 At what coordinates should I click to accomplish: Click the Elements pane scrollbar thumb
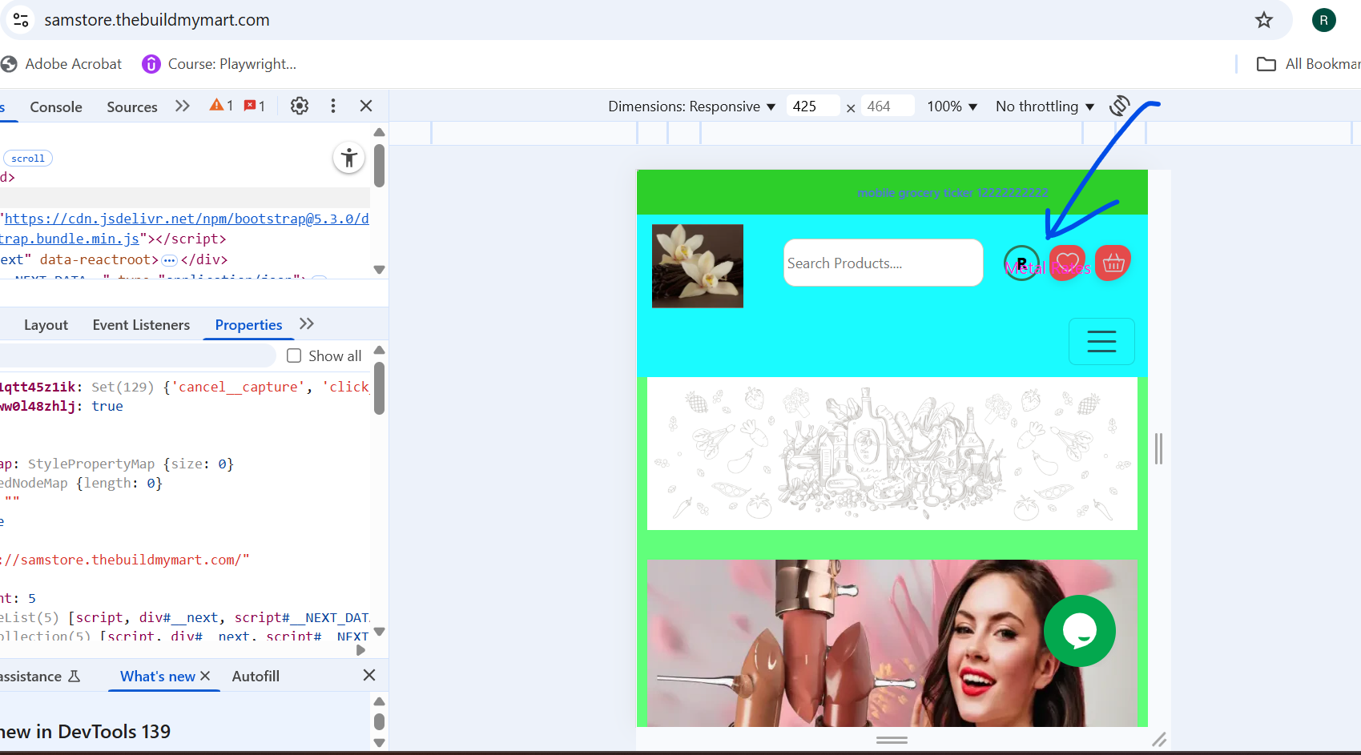(380, 165)
